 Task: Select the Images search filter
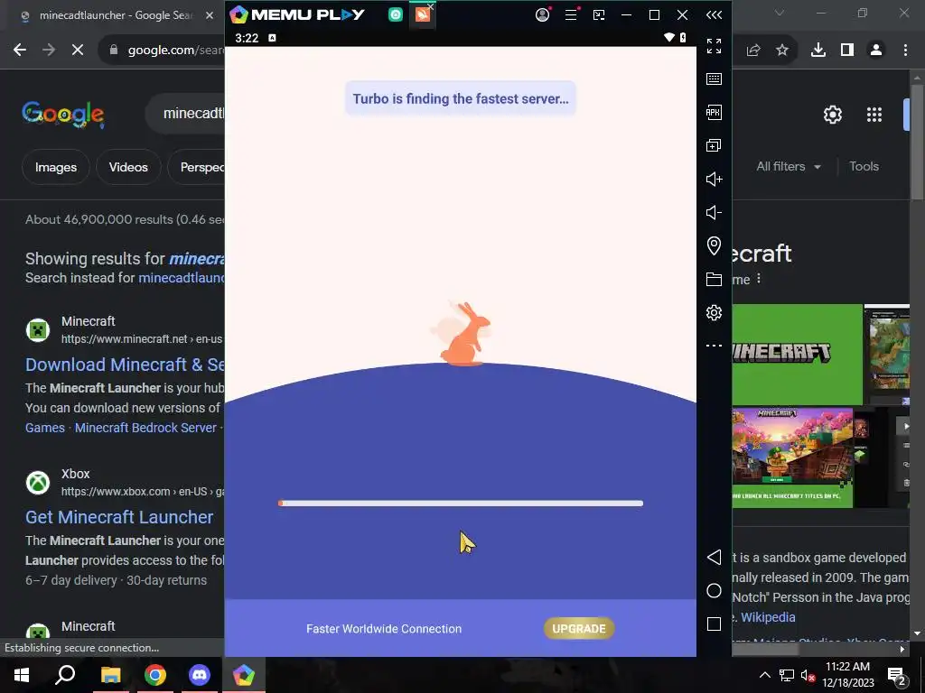tap(55, 167)
